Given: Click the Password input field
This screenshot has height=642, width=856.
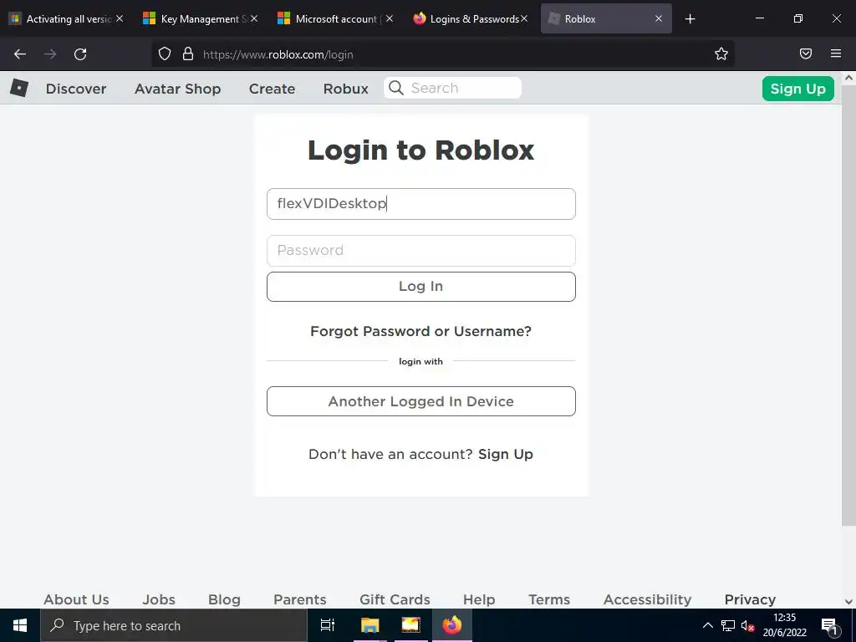Looking at the screenshot, I should pos(421,251).
